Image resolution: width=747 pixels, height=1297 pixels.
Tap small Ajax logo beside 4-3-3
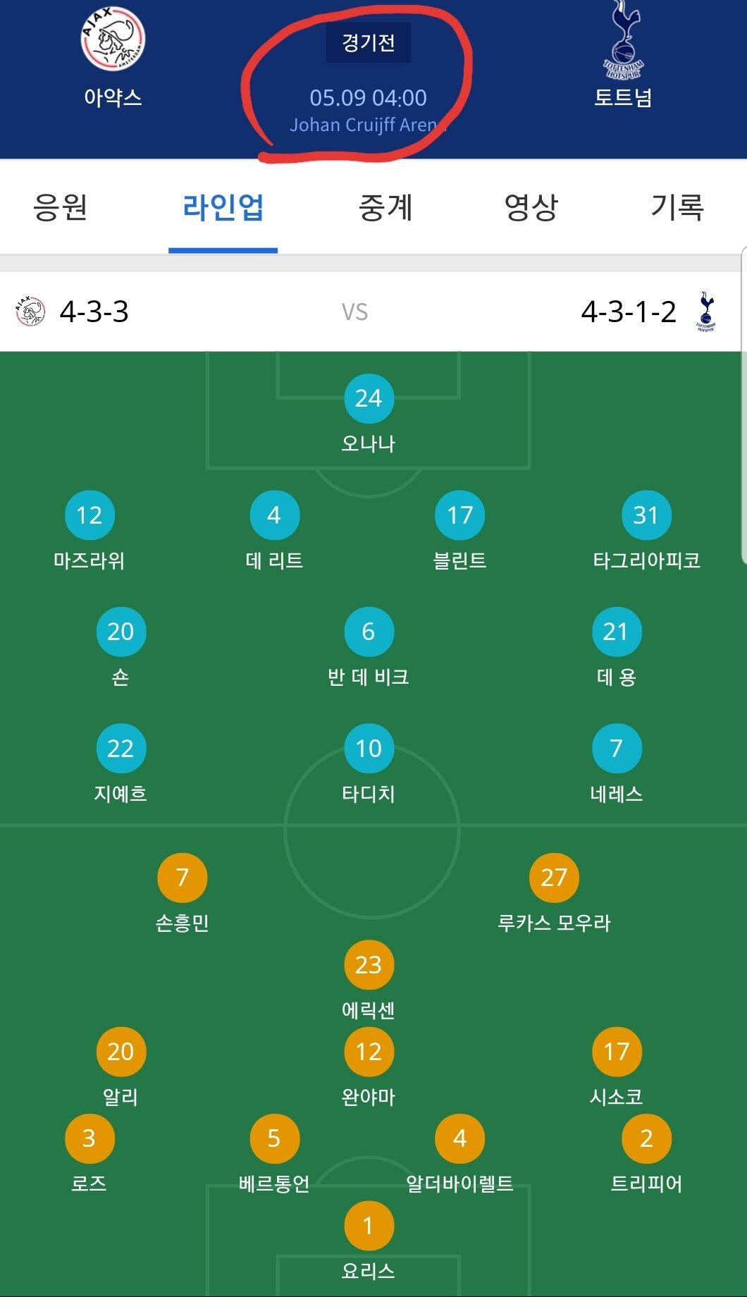pyautogui.click(x=30, y=311)
